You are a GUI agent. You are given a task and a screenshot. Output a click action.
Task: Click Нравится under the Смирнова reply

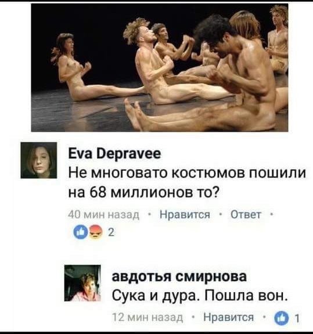pyautogui.click(x=228, y=317)
